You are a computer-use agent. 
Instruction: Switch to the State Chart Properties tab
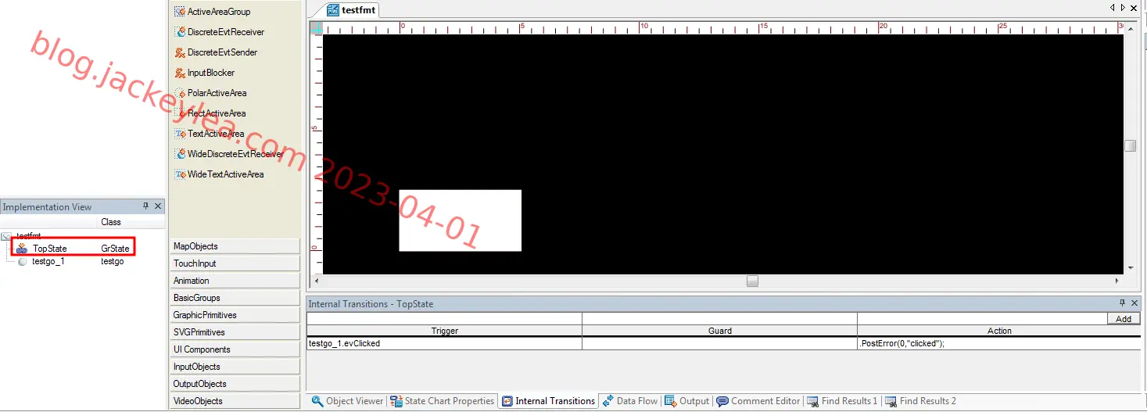(443, 401)
